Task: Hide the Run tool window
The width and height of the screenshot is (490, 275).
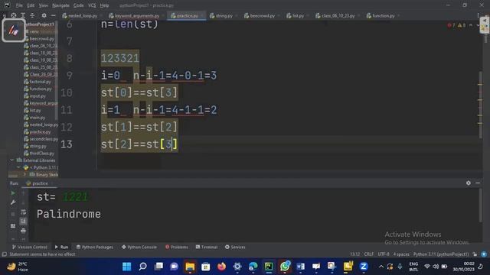Action: [x=478, y=183]
